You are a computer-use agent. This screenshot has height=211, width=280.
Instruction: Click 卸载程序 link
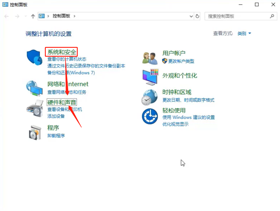pos(56,136)
